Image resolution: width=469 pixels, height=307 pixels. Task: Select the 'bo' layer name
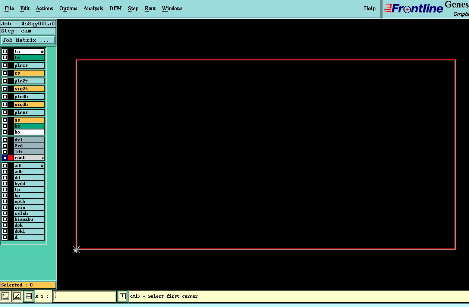29,132
